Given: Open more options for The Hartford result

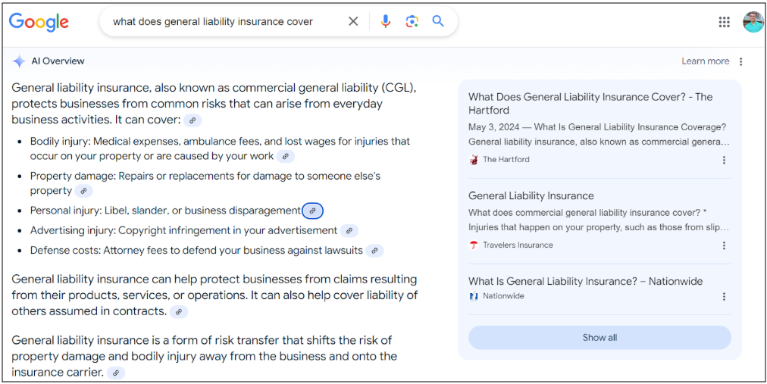Looking at the screenshot, I should pos(724,160).
